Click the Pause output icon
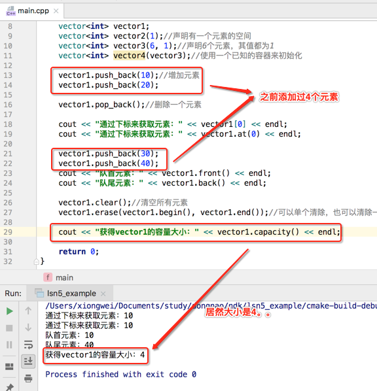 point(9,345)
